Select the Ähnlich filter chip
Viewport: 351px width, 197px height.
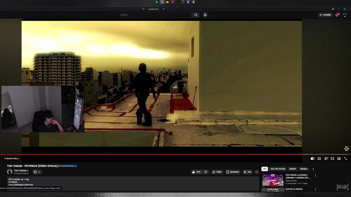[x=293, y=169]
